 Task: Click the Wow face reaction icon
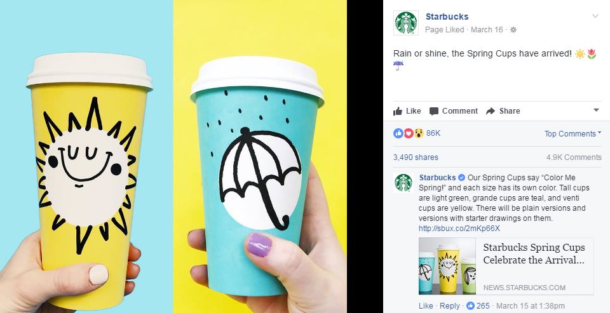418,133
